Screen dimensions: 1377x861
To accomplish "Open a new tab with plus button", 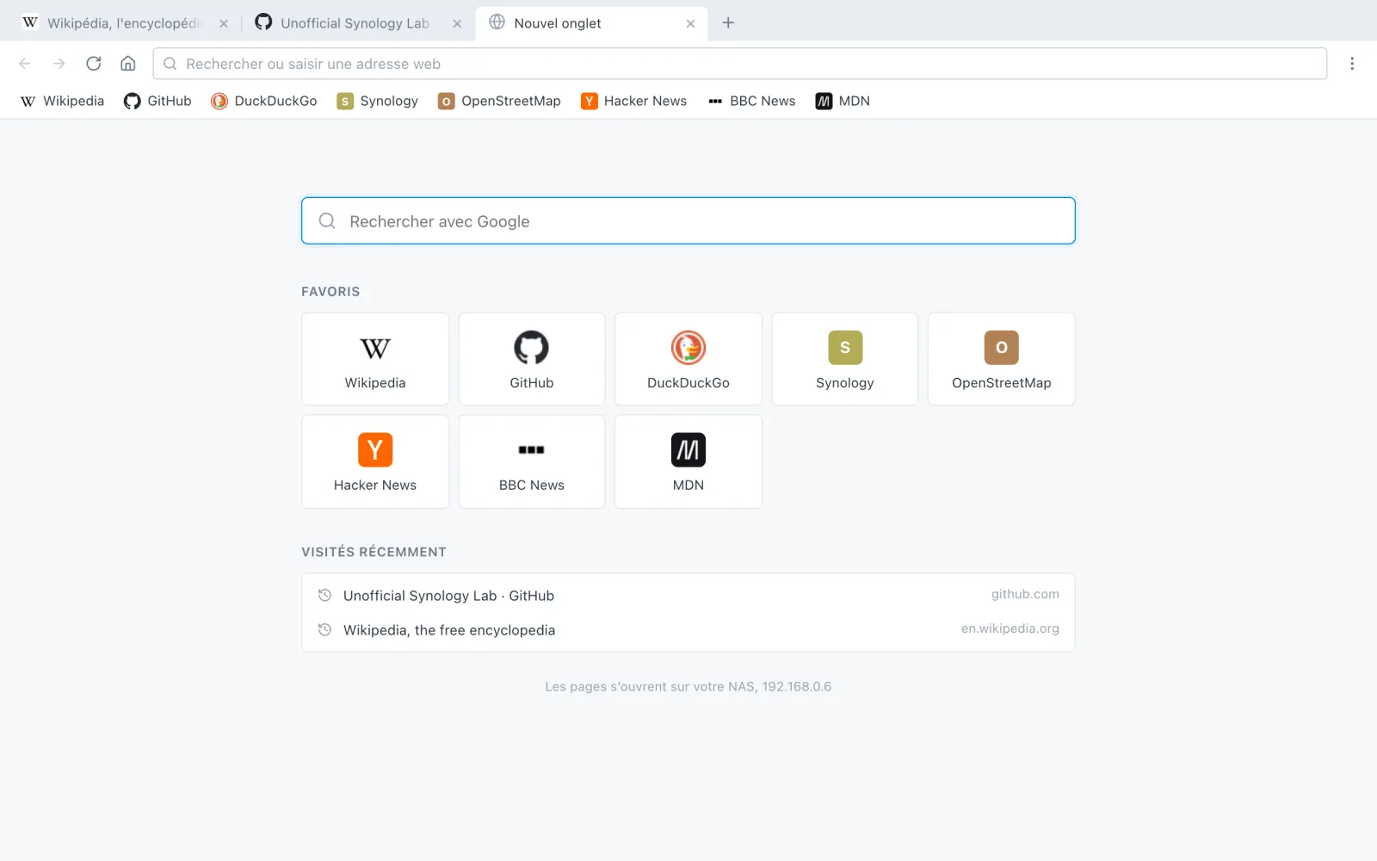I will (x=728, y=23).
